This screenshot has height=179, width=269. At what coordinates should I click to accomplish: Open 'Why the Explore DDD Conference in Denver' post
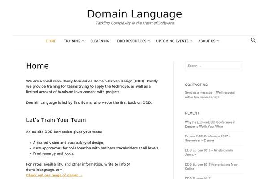[210, 124]
